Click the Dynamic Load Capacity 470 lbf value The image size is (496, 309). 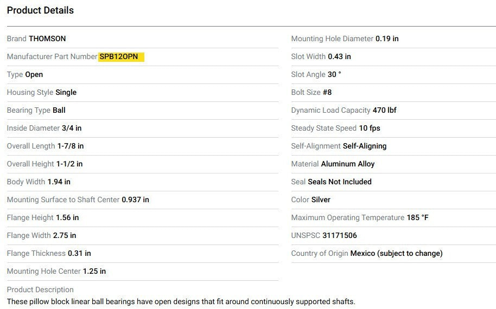(x=384, y=111)
